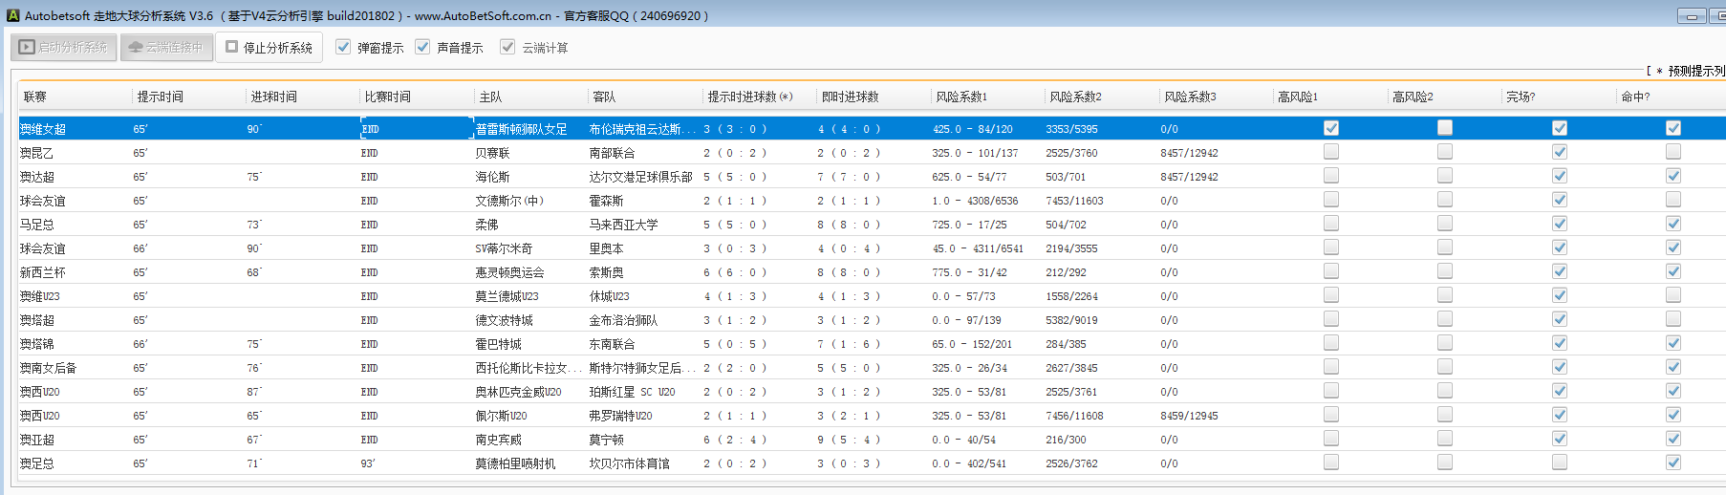1726x495 pixels.
Task: Toggle the 弹窗提示 checkbox
Action: click(x=343, y=47)
